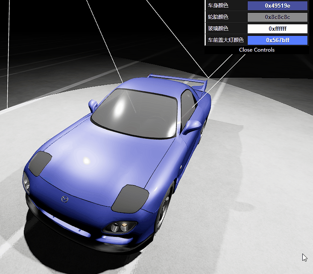Image resolution: width=313 pixels, height=274 pixels.
Task: Open the 车前盖大灯颜色 swatch 0x567bff
Action: pyautogui.click(x=278, y=40)
